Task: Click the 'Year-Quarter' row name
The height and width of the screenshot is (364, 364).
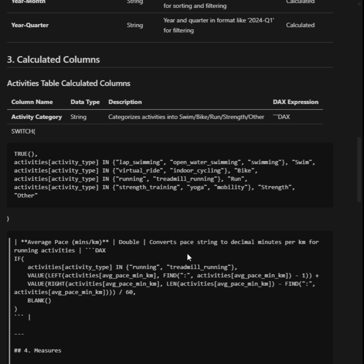Action: click(x=30, y=25)
